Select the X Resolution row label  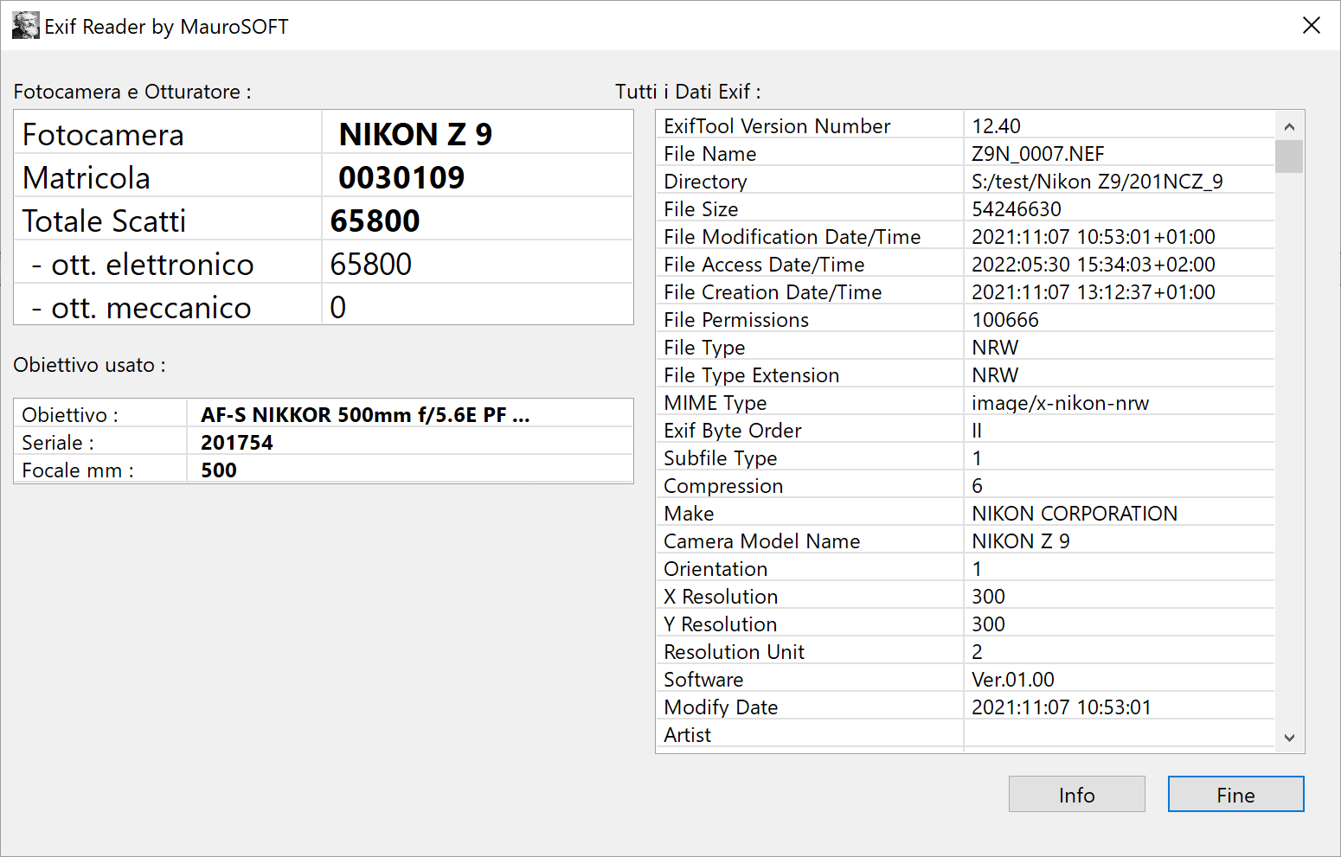(721, 597)
